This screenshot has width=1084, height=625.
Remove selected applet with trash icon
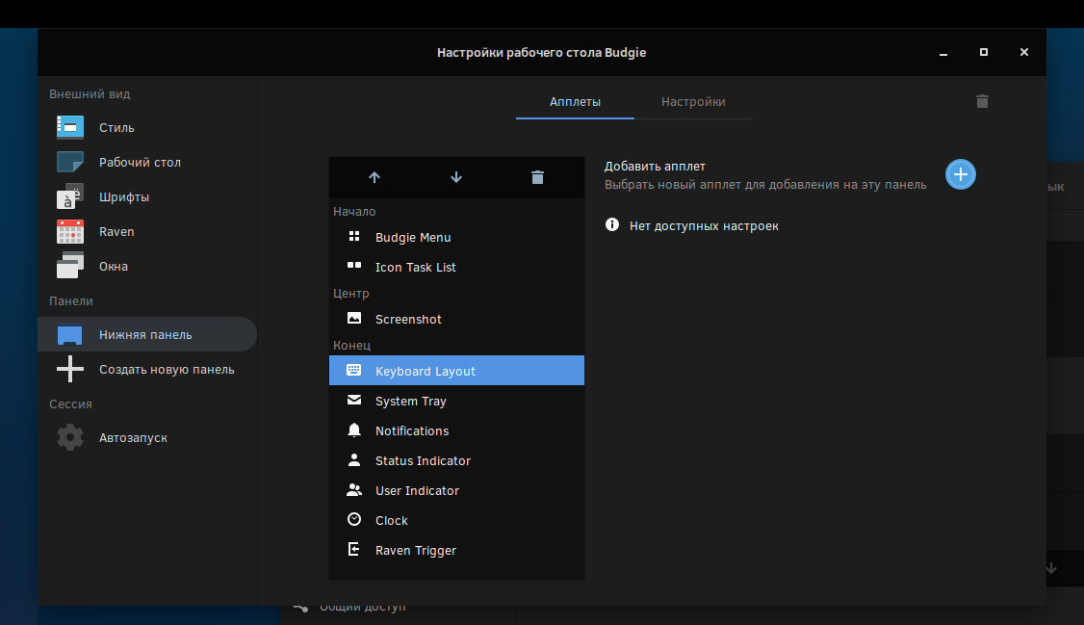pyautogui.click(x=537, y=178)
